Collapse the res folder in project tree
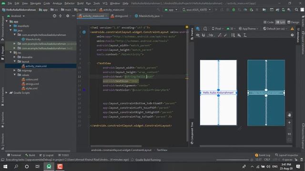 point(10,53)
